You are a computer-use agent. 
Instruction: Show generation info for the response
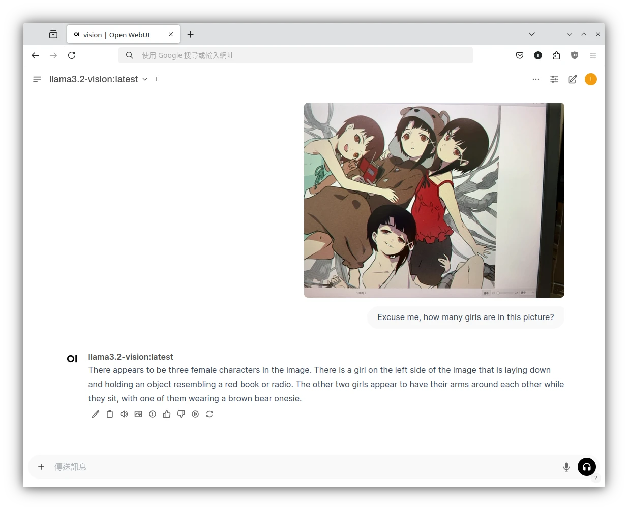(x=153, y=414)
